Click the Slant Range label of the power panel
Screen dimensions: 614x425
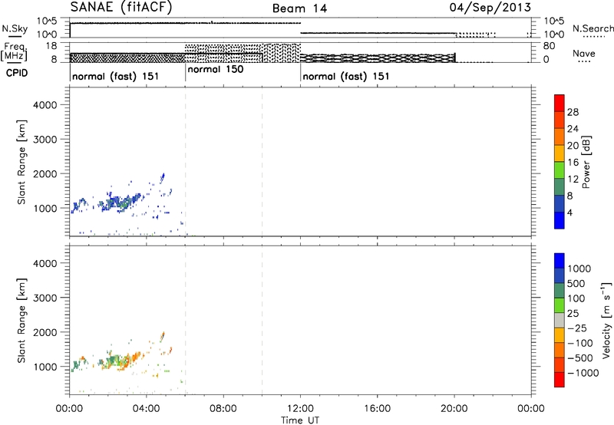(21, 162)
